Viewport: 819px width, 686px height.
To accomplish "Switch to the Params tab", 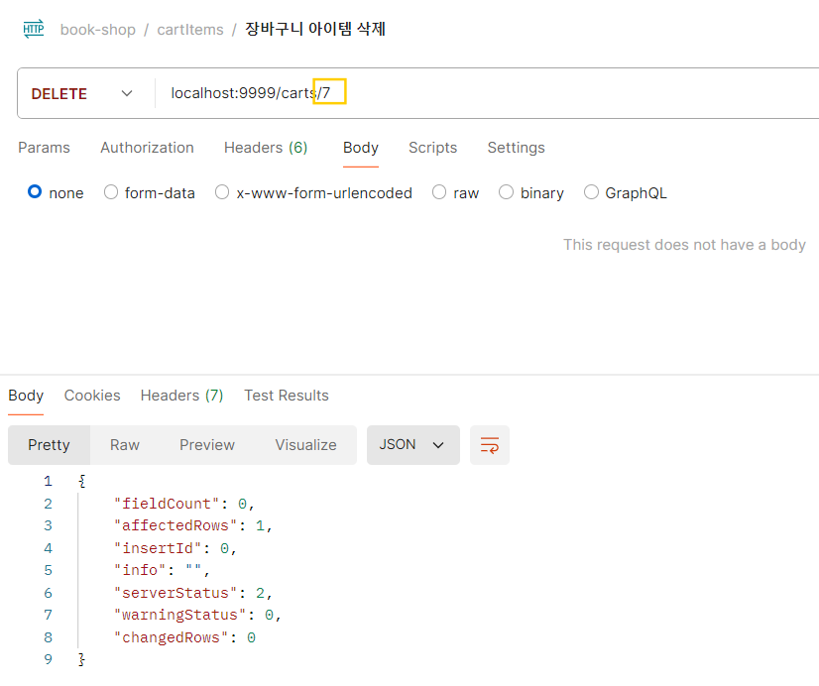I will click(x=44, y=148).
